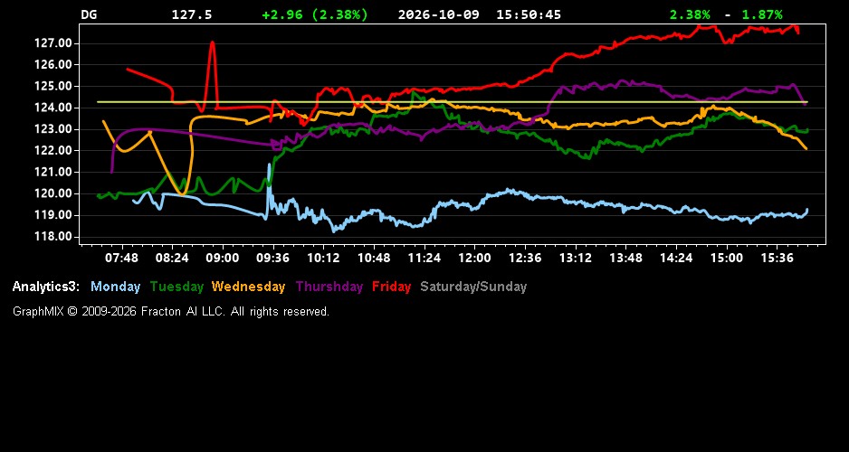Click the 119.00 y-axis label

(x=52, y=215)
